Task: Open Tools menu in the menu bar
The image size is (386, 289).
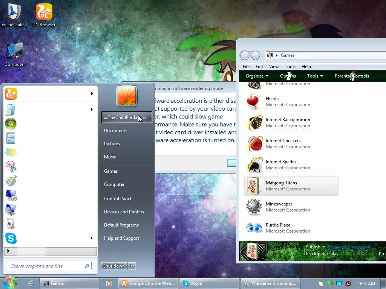Action: click(x=290, y=67)
